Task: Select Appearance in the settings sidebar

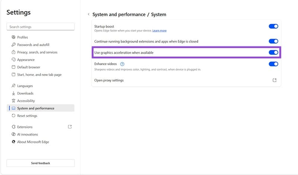Action: point(41,60)
